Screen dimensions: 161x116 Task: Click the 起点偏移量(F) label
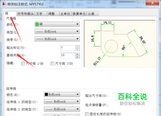[97, 105]
